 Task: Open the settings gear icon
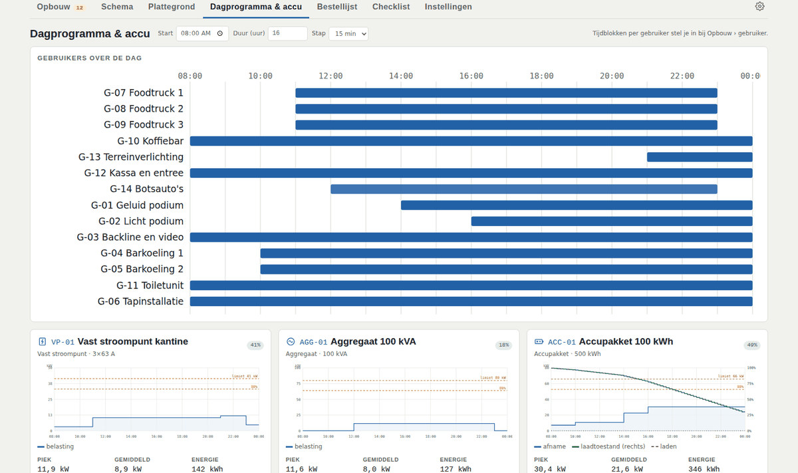click(x=760, y=7)
